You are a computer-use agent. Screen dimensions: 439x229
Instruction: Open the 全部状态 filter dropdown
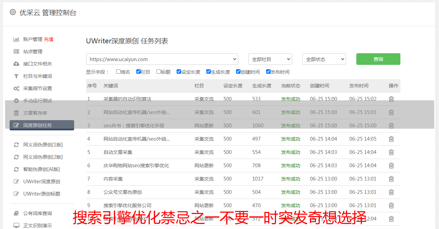pyautogui.click(x=324, y=59)
